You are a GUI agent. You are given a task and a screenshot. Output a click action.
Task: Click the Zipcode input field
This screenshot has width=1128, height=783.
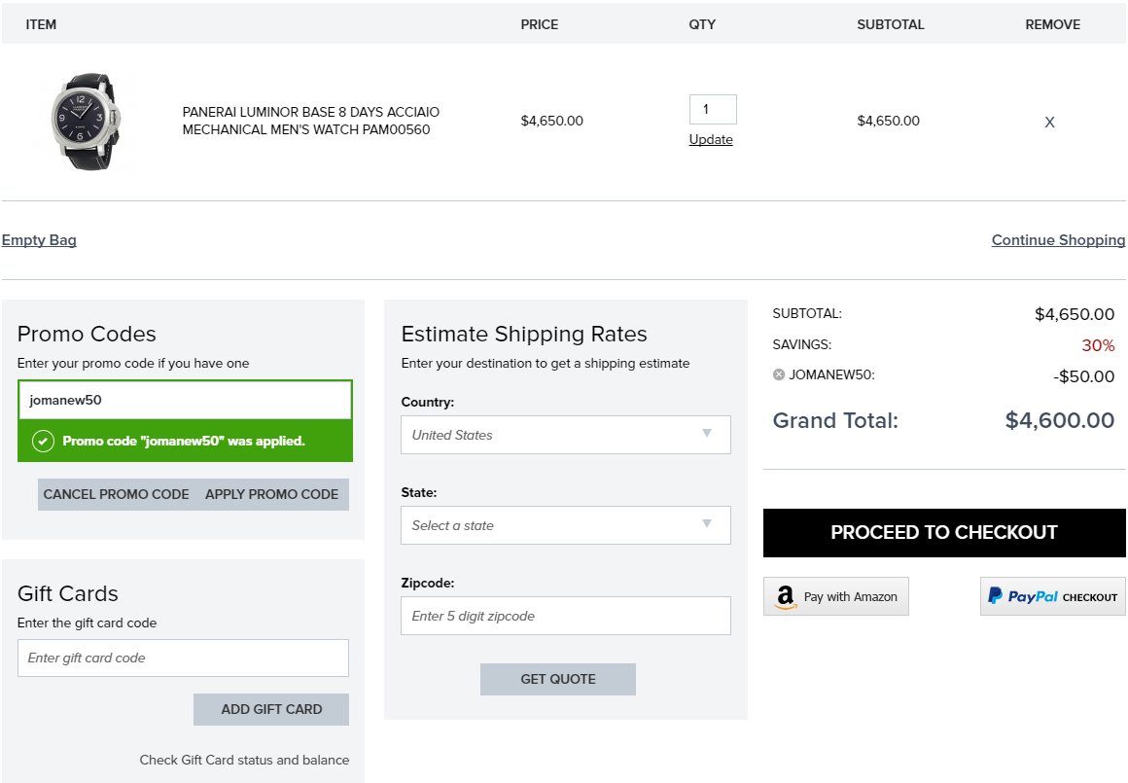565,616
